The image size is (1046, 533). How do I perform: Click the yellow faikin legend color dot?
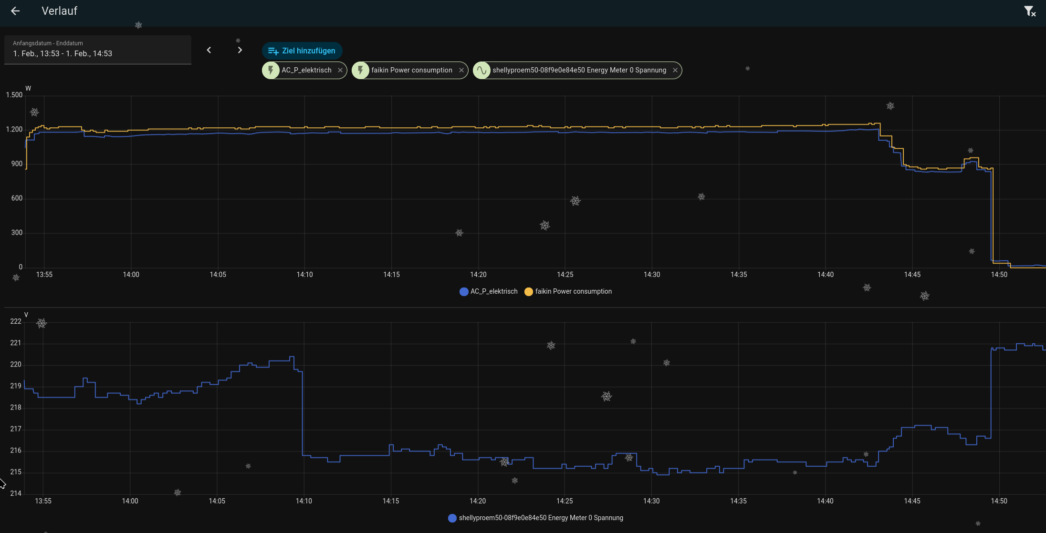529,292
